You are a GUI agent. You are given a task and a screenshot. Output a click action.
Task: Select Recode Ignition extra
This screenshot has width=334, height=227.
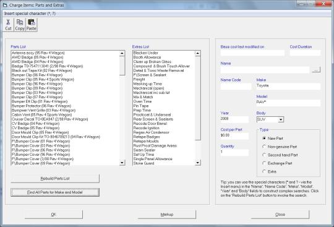147,128
